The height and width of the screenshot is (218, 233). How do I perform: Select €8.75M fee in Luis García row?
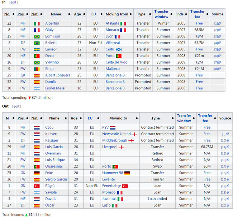pyautogui.click(x=207, y=147)
